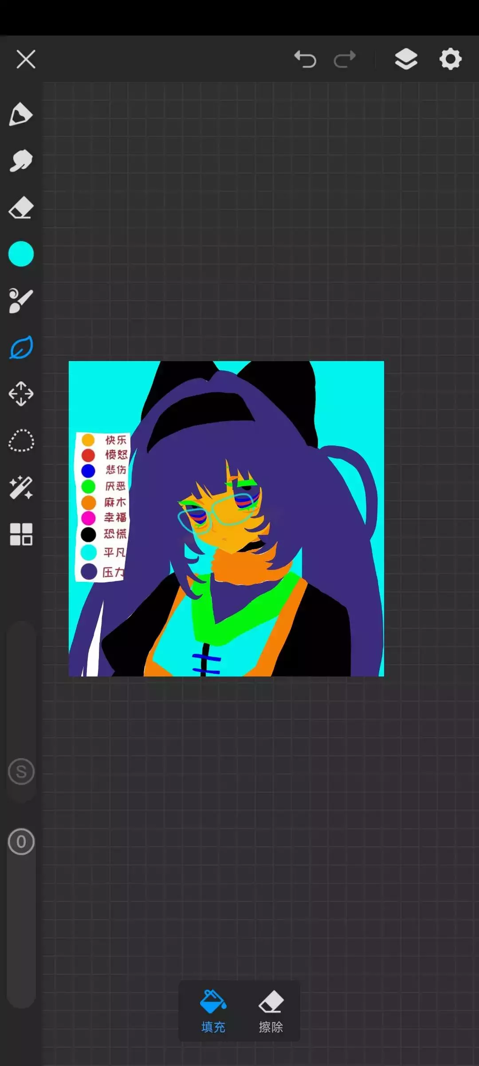Select the highlighted fill leaf tool
This screenshot has width=479, height=1066.
pyautogui.click(x=21, y=347)
